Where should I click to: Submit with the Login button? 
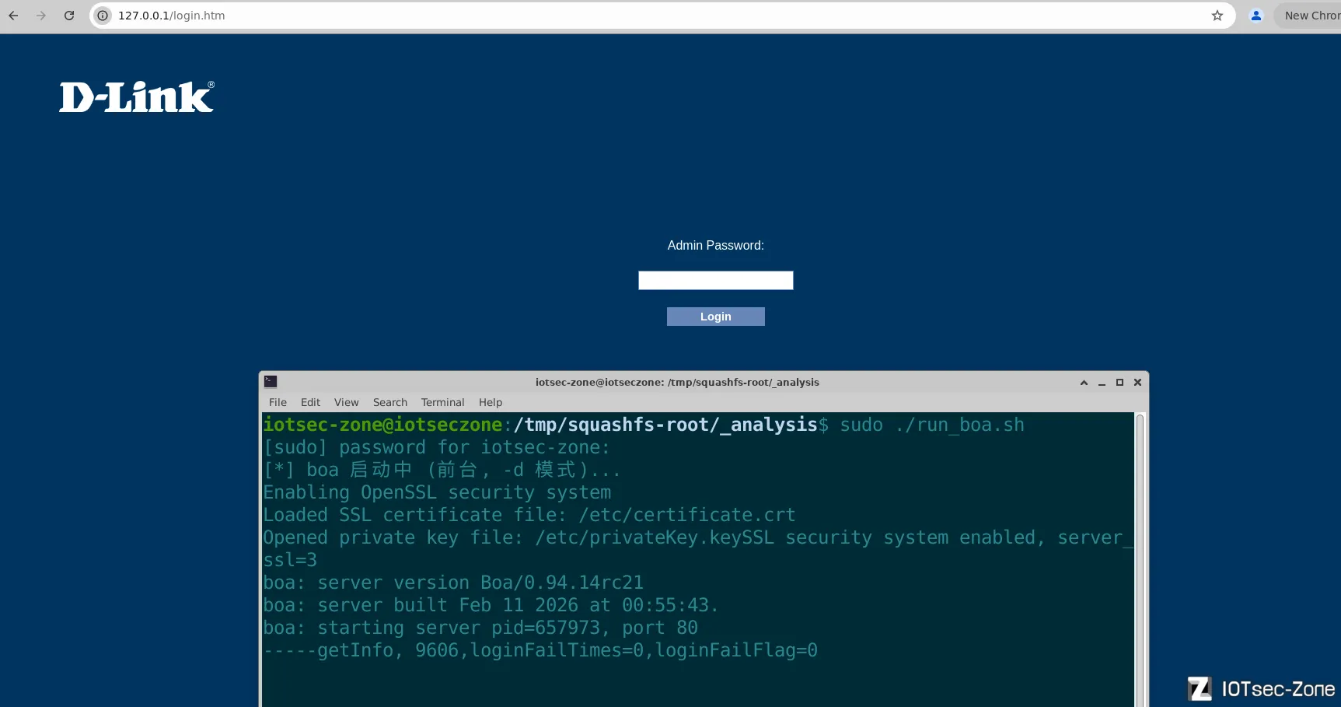click(x=716, y=317)
